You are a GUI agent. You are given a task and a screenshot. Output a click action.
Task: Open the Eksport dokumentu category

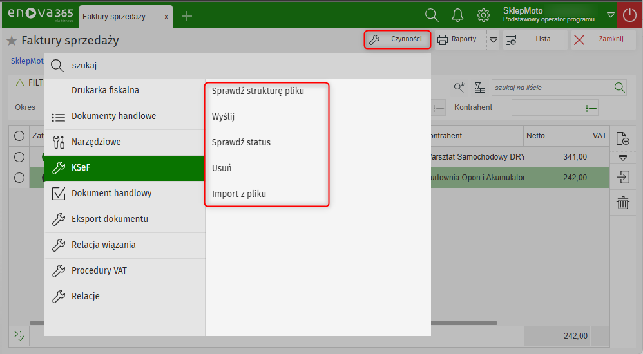pos(110,219)
